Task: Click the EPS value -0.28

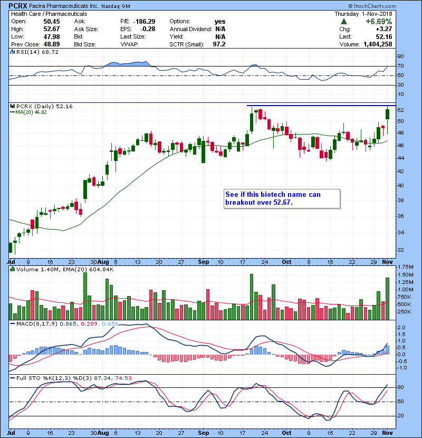Action: click(148, 29)
